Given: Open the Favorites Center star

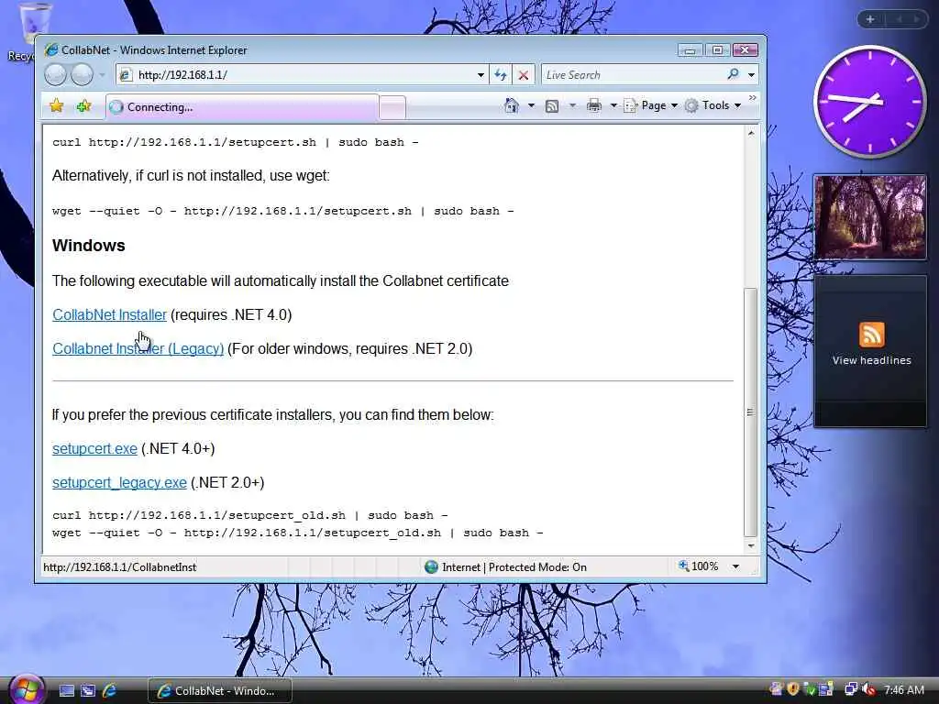Looking at the screenshot, I should tap(56, 106).
